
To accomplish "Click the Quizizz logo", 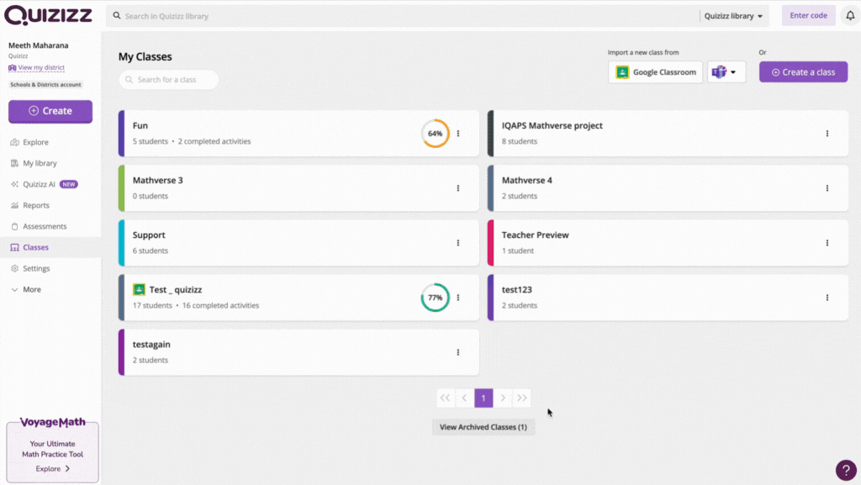I will [48, 15].
